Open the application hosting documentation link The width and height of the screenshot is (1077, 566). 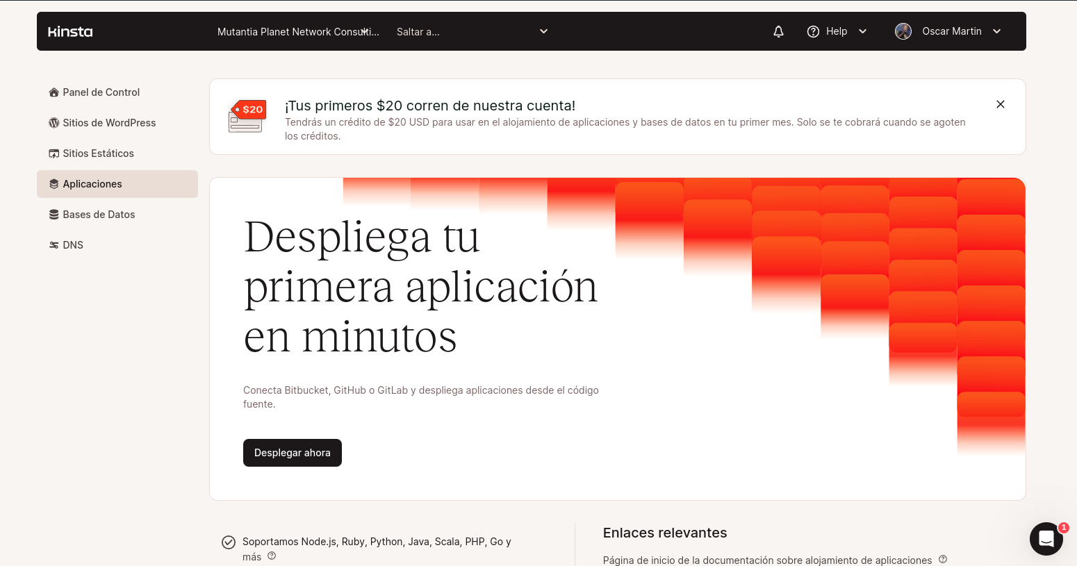click(767, 560)
